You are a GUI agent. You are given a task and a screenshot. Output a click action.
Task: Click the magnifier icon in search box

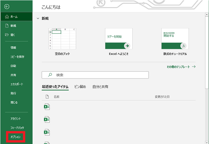tap(50, 75)
